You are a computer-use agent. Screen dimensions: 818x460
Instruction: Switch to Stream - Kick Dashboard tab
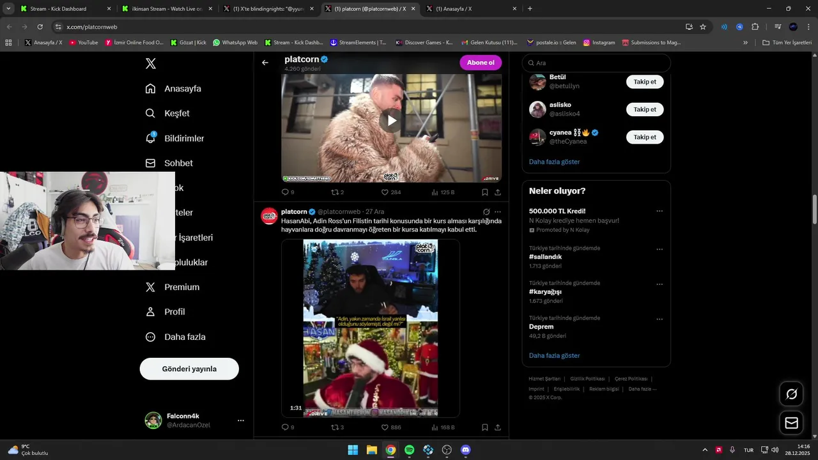coord(66,9)
